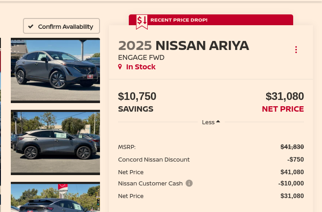The image size is (322, 212).
Task: Click the Nissan Customer Cash label
Action: pyautogui.click(x=150, y=183)
